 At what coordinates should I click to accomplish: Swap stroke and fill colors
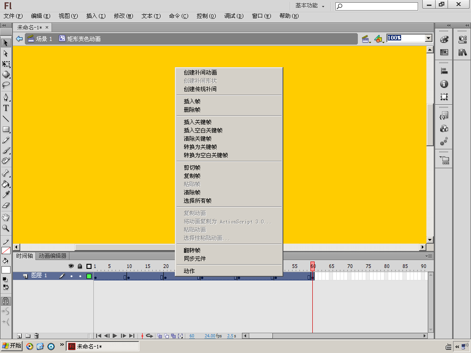6,287
